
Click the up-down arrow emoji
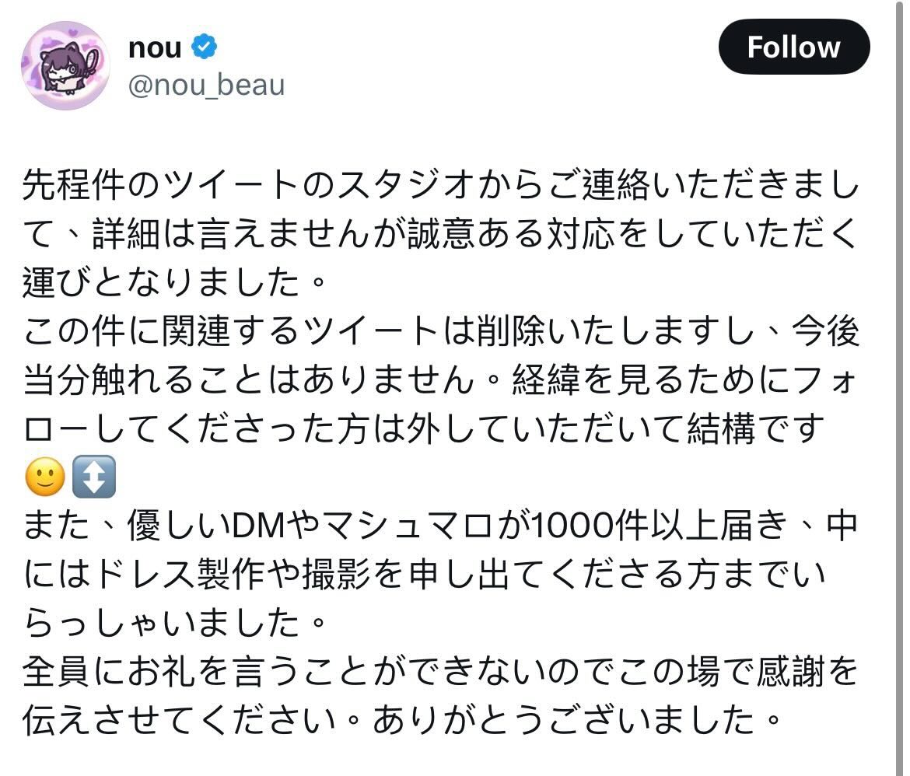(x=94, y=477)
